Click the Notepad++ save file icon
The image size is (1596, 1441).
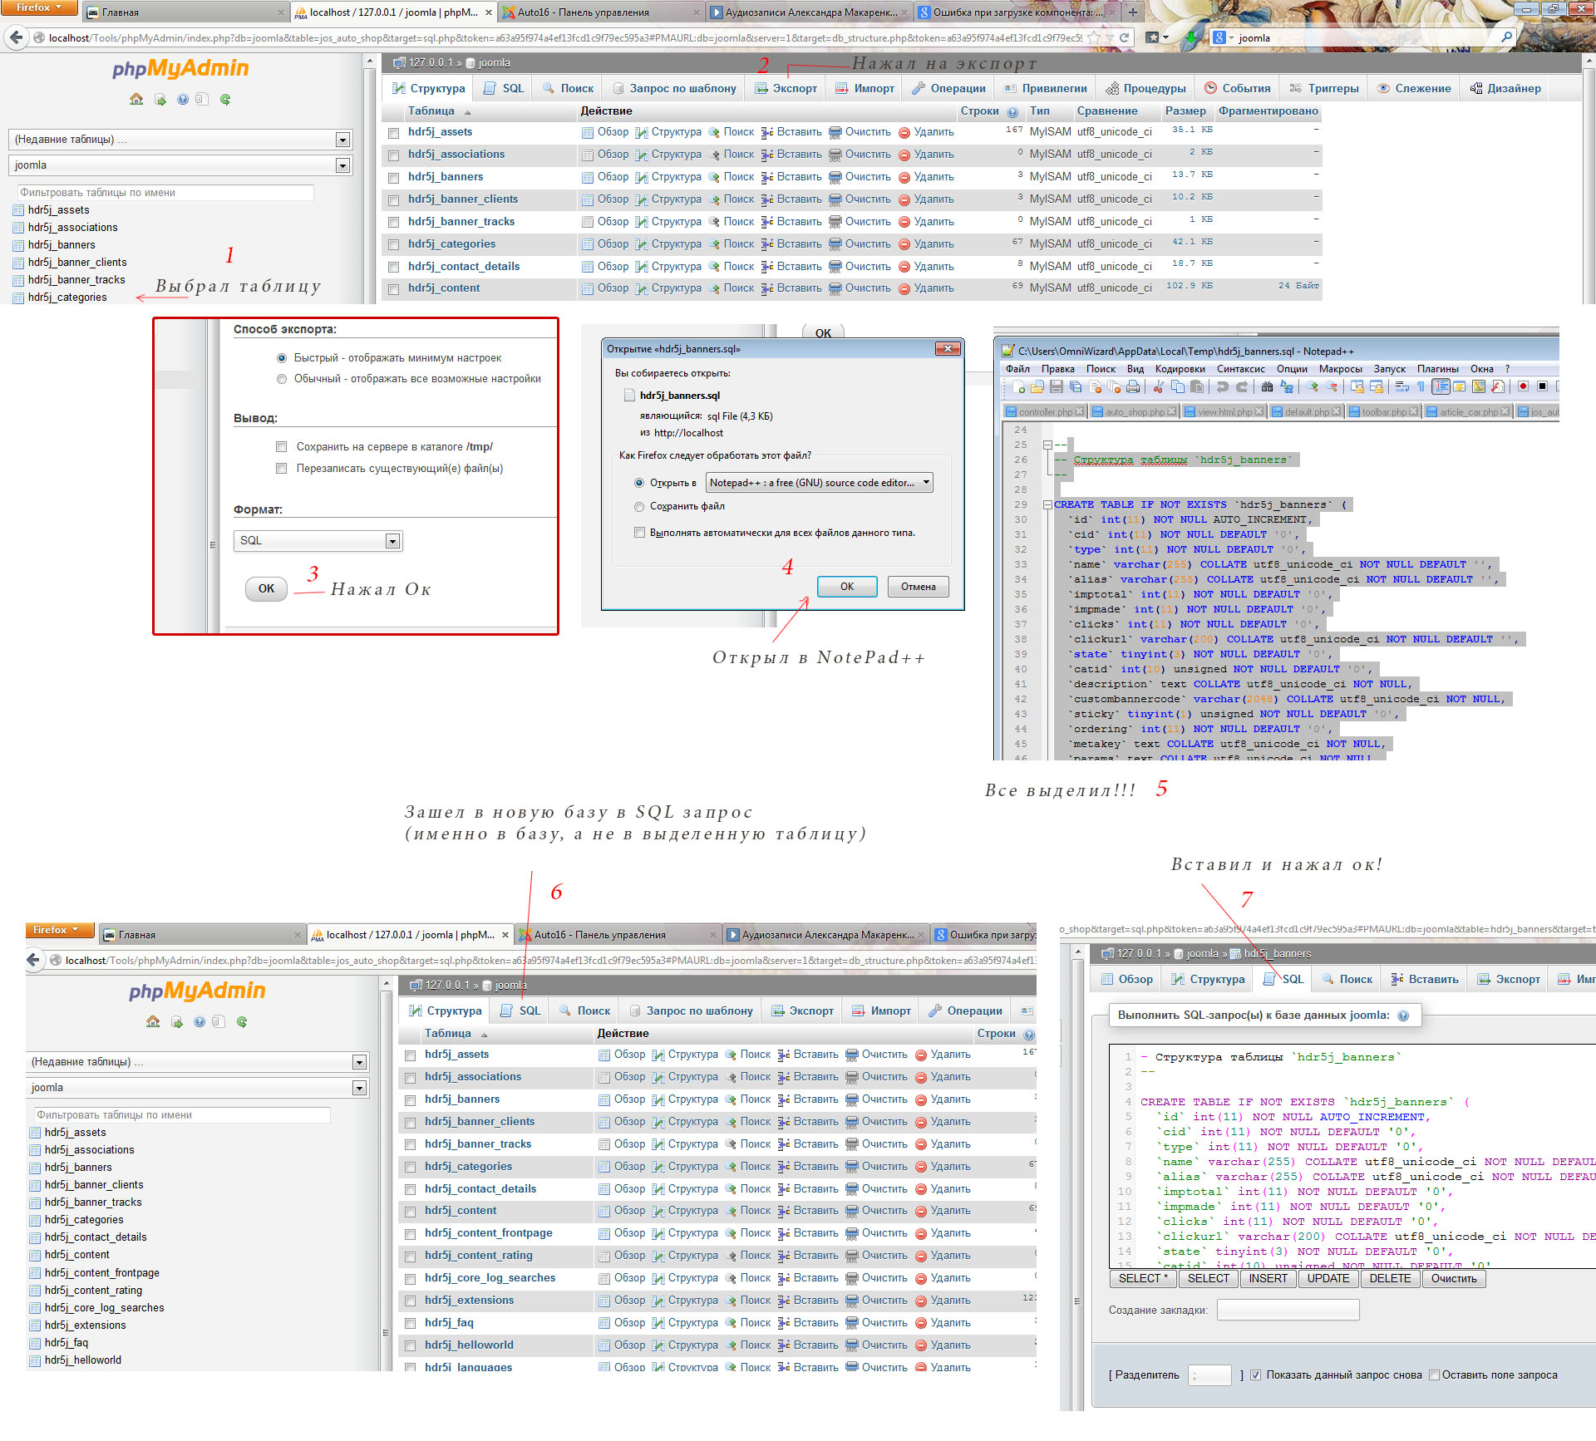pos(1057,386)
